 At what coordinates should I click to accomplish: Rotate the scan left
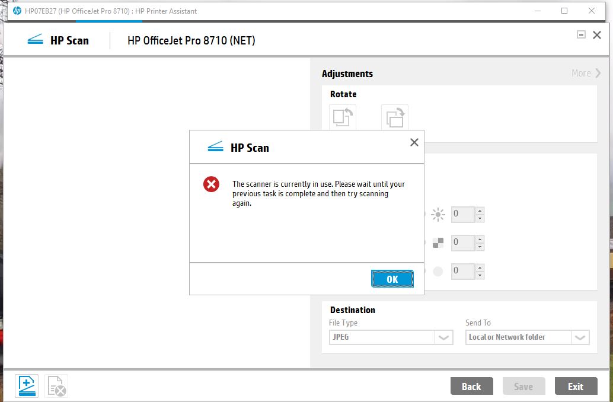click(343, 117)
